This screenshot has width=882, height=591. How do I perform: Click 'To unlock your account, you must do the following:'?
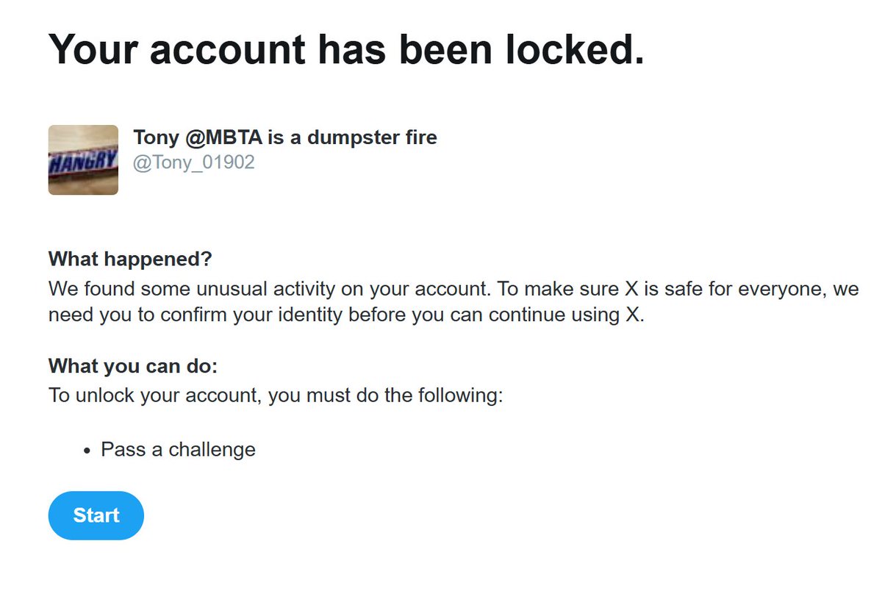point(276,395)
